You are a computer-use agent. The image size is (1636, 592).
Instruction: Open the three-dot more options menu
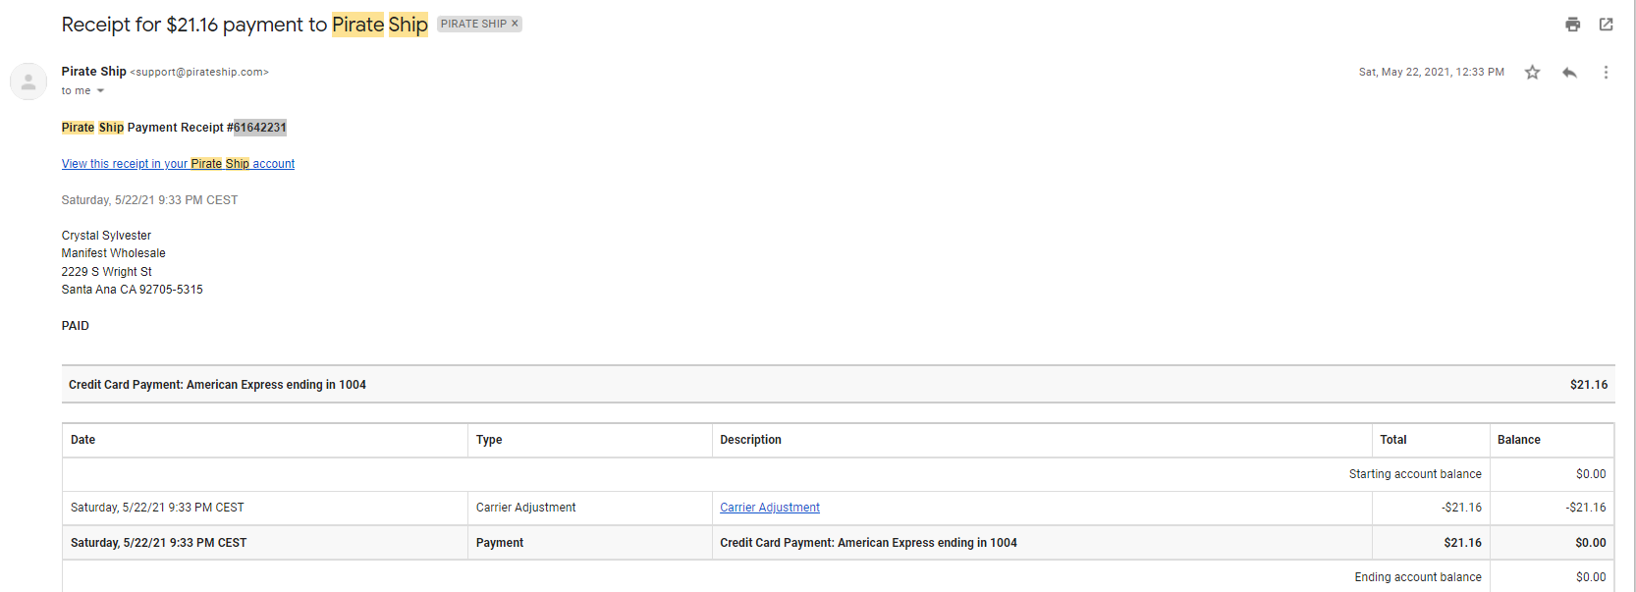[1606, 73]
